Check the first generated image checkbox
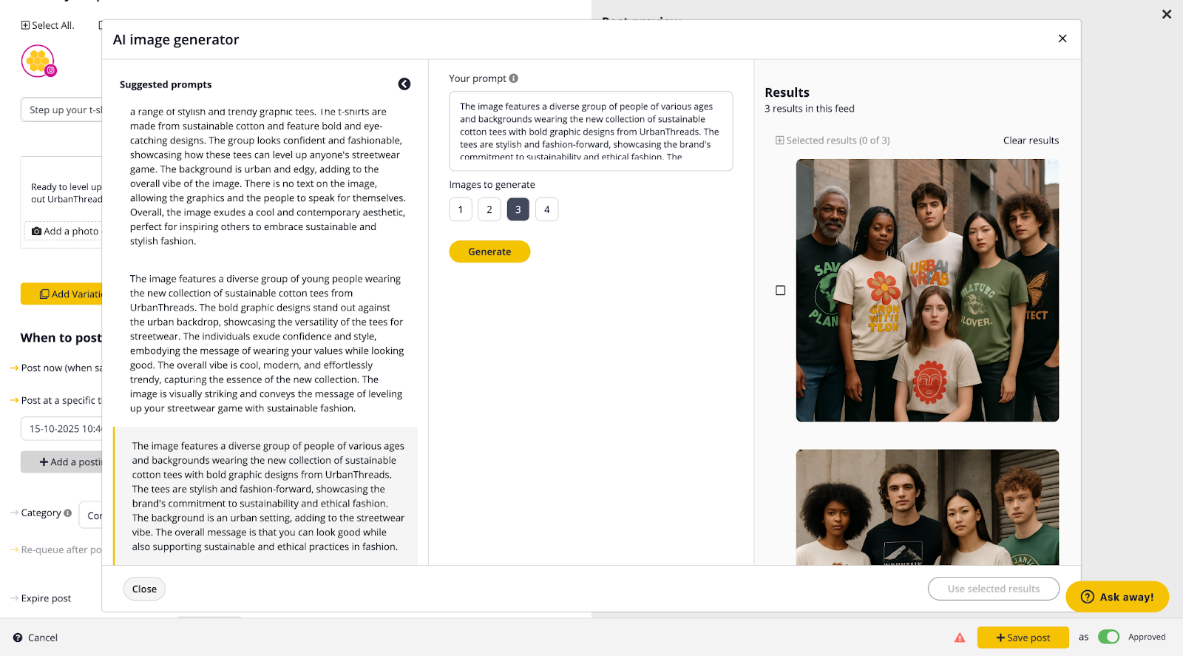The width and height of the screenshot is (1183, 656). click(x=780, y=291)
